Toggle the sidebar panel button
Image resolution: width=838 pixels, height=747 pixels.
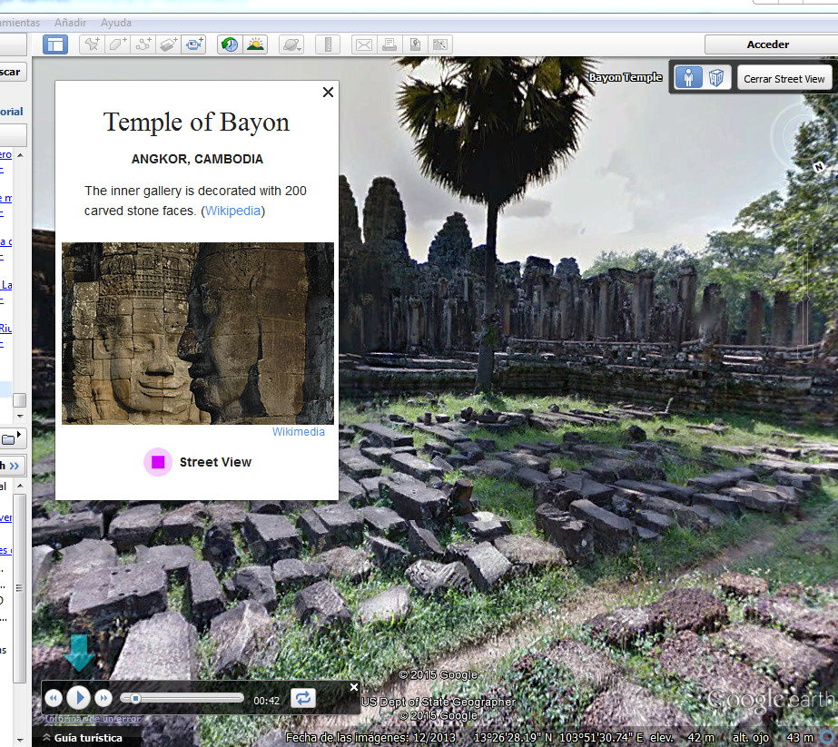[55, 44]
